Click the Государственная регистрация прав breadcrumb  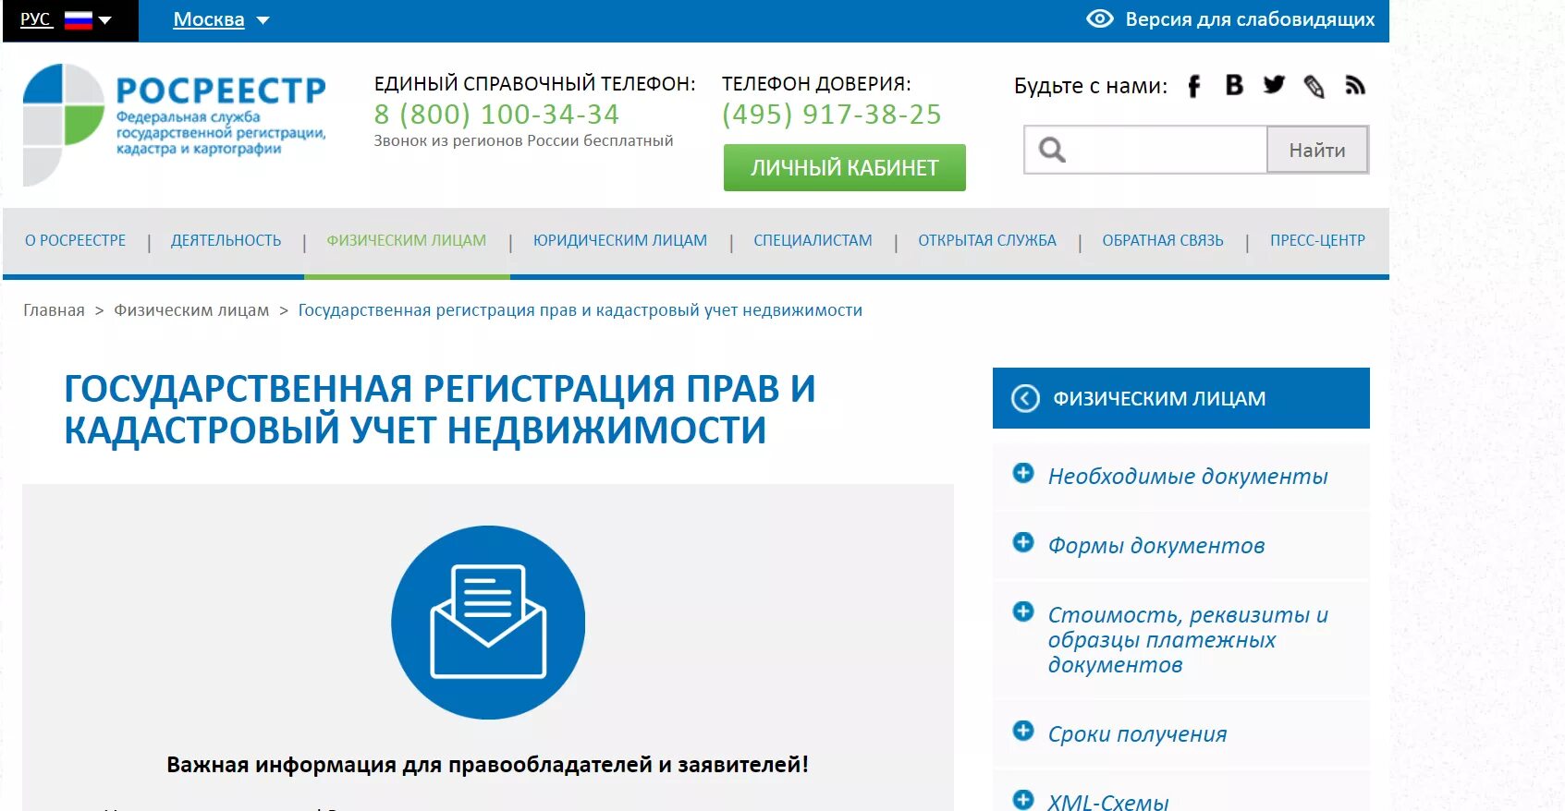580,310
